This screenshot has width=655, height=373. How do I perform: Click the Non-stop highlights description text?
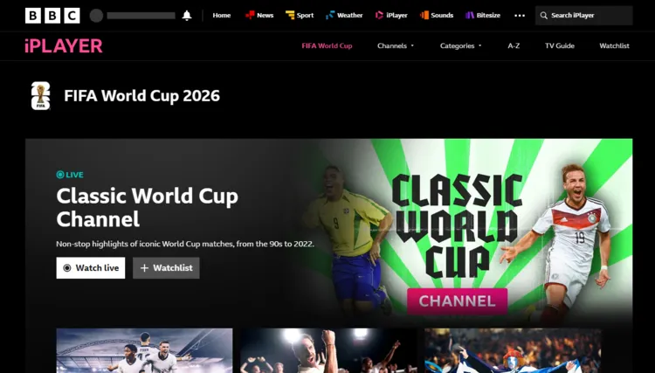[x=185, y=244]
